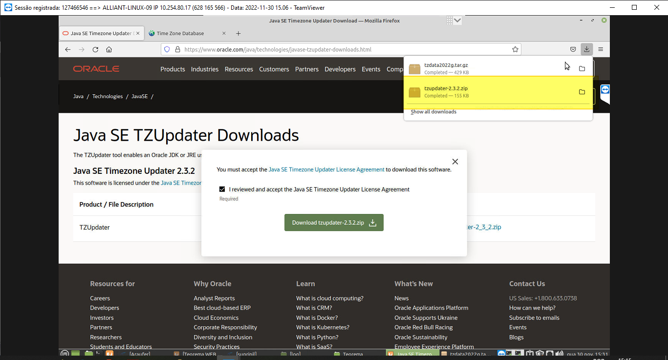Open the tzupdater-2.3.2.zip download entry
This screenshot has height=360, width=668.
click(498, 92)
